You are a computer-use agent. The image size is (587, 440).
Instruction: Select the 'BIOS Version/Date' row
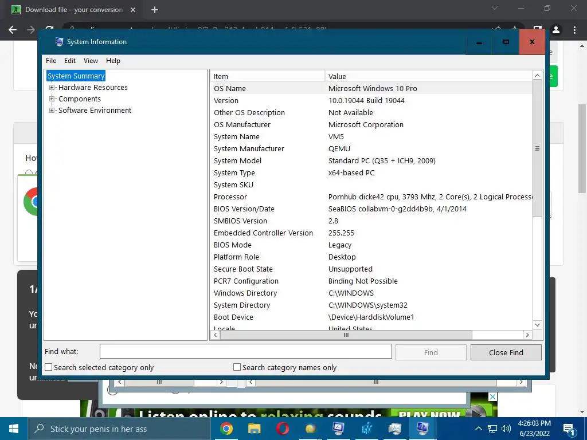click(371, 209)
